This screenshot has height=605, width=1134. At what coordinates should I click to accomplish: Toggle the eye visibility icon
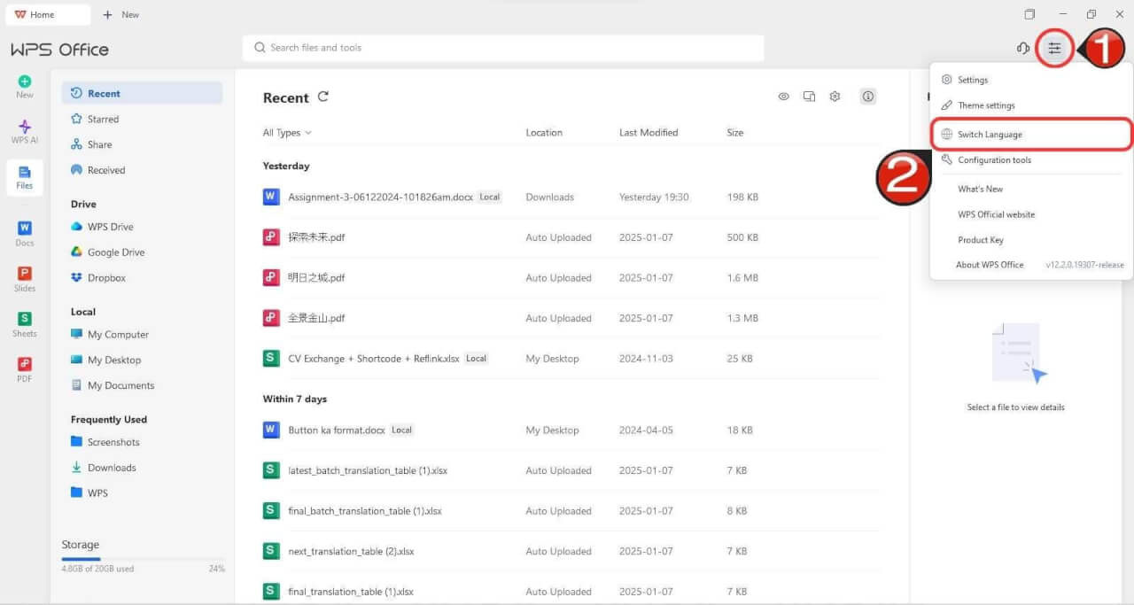point(783,97)
